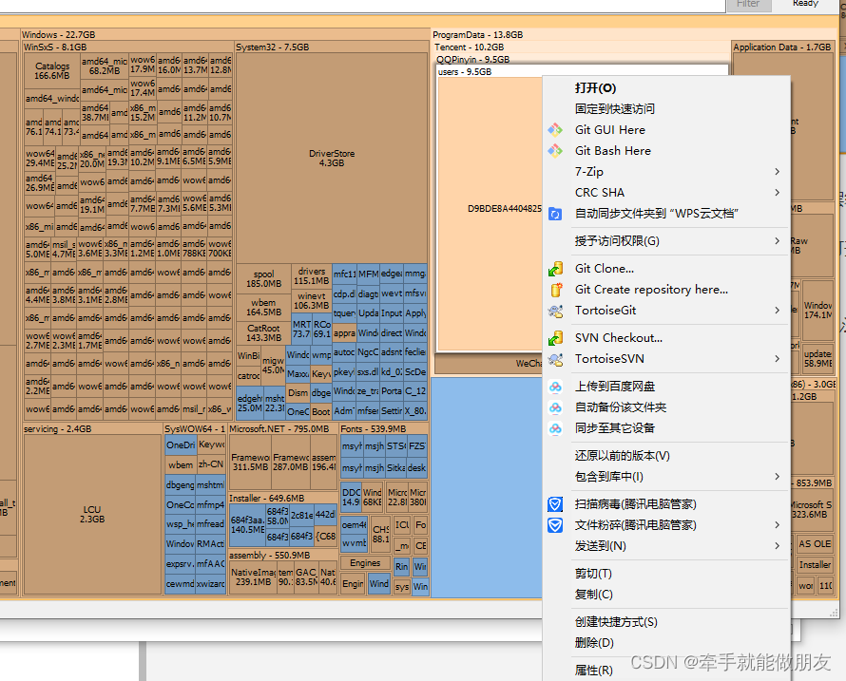This screenshot has width=846, height=681.
Task: Click the Baidu sync to other devices icon
Action: 555,428
